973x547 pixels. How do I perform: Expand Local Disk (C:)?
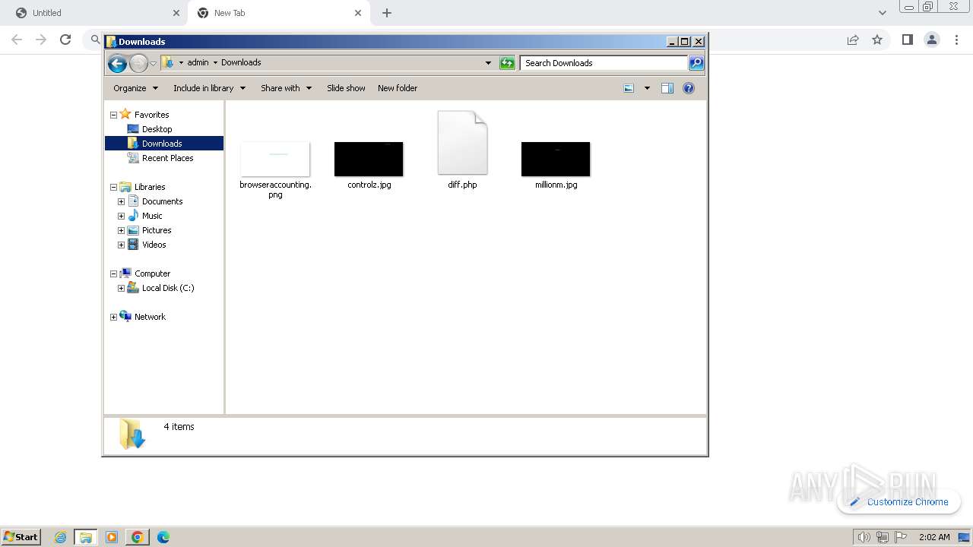(x=121, y=288)
